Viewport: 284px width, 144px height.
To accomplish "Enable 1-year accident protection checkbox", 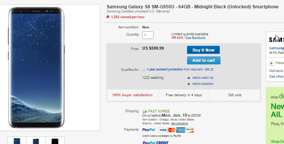I will (144, 70).
